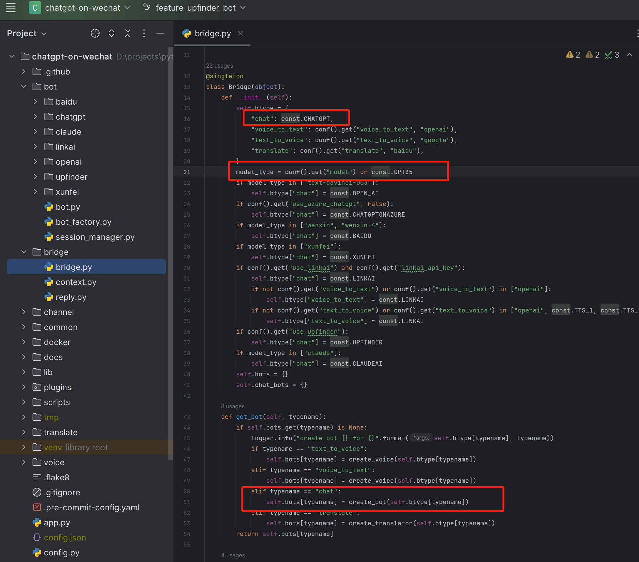Click Select Opened File crosshair icon
The width and height of the screenshot is (639, 562).
click(x=95, y=33)
